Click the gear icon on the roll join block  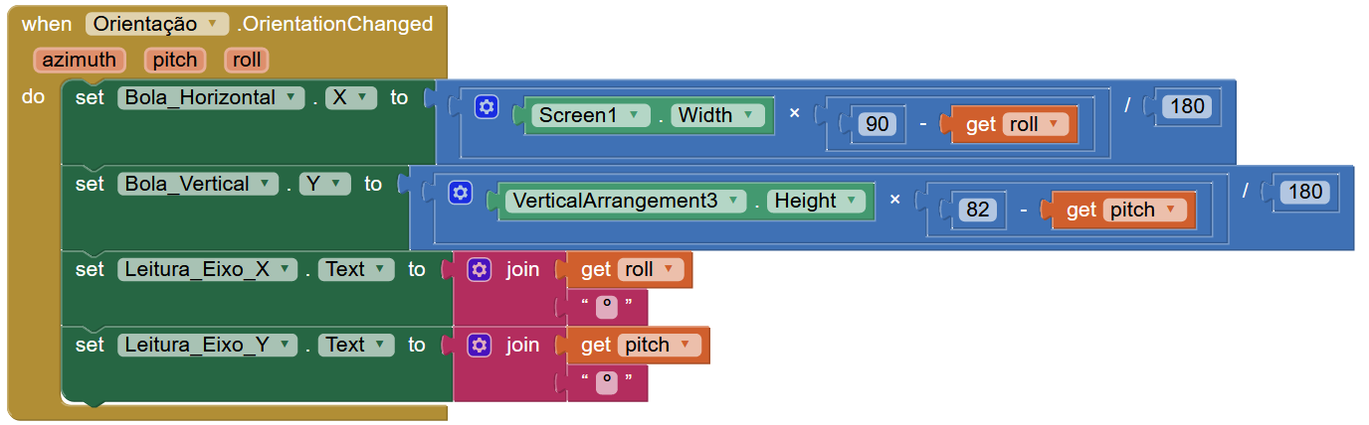480,269
